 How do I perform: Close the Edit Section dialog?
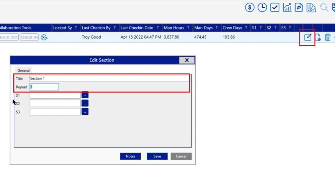pyautogui.click(x=187, y=60)
